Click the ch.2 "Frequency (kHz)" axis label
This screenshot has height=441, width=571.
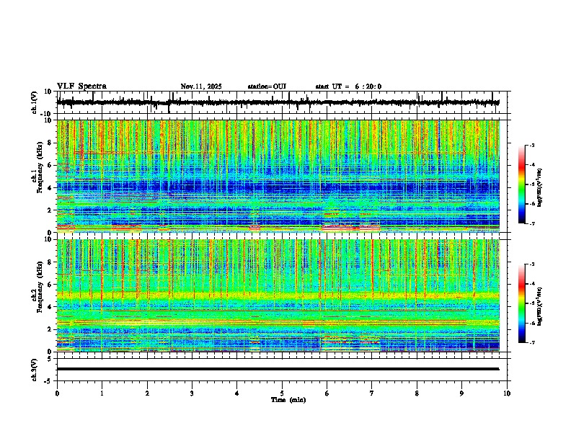click(x=40, y=287)
